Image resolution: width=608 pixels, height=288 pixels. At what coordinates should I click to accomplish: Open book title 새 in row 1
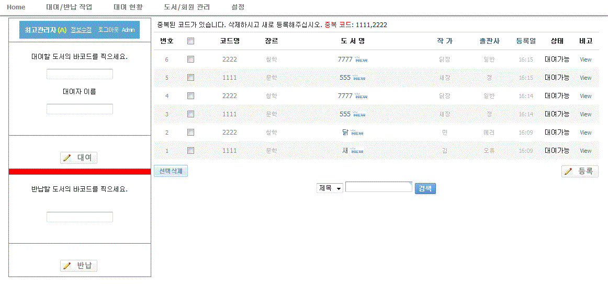(345, 150)
